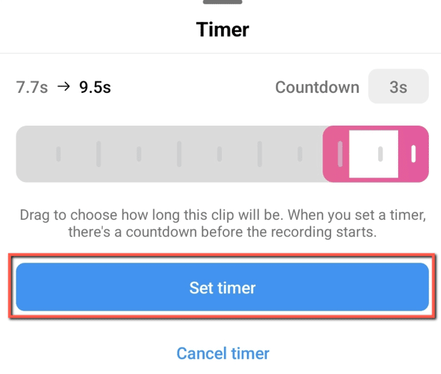The image size is (441, 374).
Task: Click the arrow between 7.7s and 9.5s
Action: point(64,87)
